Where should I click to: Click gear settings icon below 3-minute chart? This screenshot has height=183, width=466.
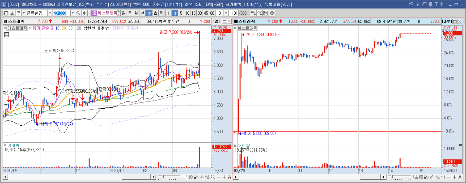[421, 177]
